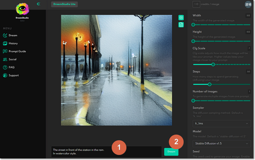Open the Model Stable Diffusion v1.5 dropdown
The width and height of the screenshot is (255, 160).
click(222, 143)
